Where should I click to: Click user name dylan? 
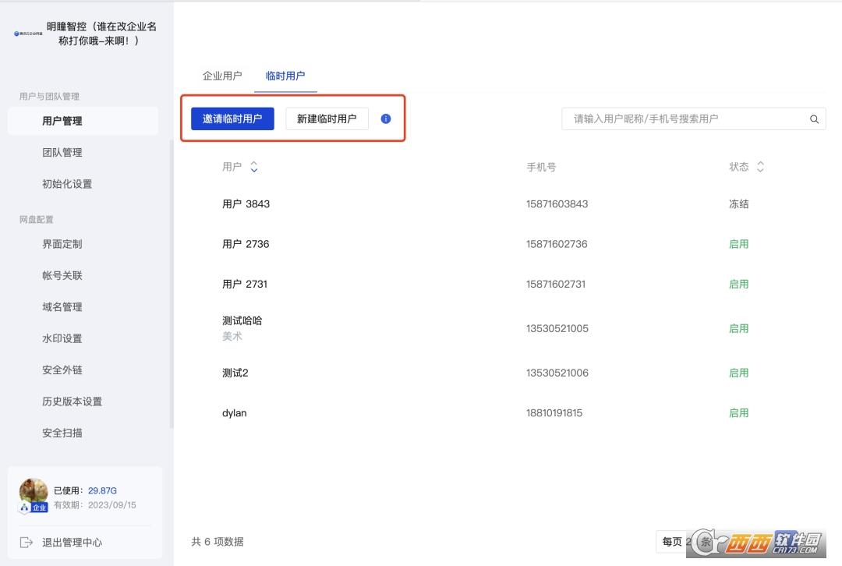point(234,413)
